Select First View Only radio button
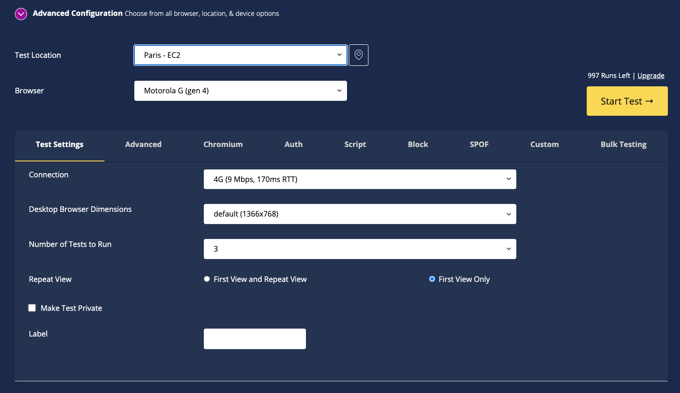Viewport: 680px width, 393px height. 432,279
